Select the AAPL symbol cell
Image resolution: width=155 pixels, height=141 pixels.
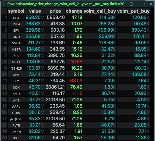coord(16,106)
